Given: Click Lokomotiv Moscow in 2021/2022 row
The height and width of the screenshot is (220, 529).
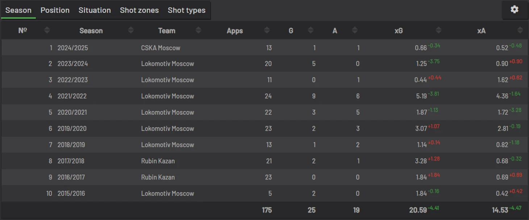Looking at the screenshot, I should [x=167, y=96].
